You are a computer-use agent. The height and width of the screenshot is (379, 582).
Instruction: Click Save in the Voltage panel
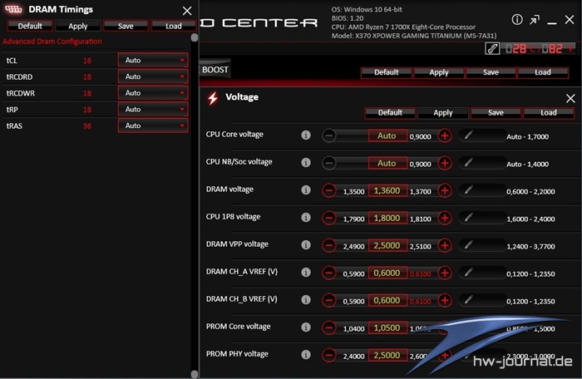point(496,112)
